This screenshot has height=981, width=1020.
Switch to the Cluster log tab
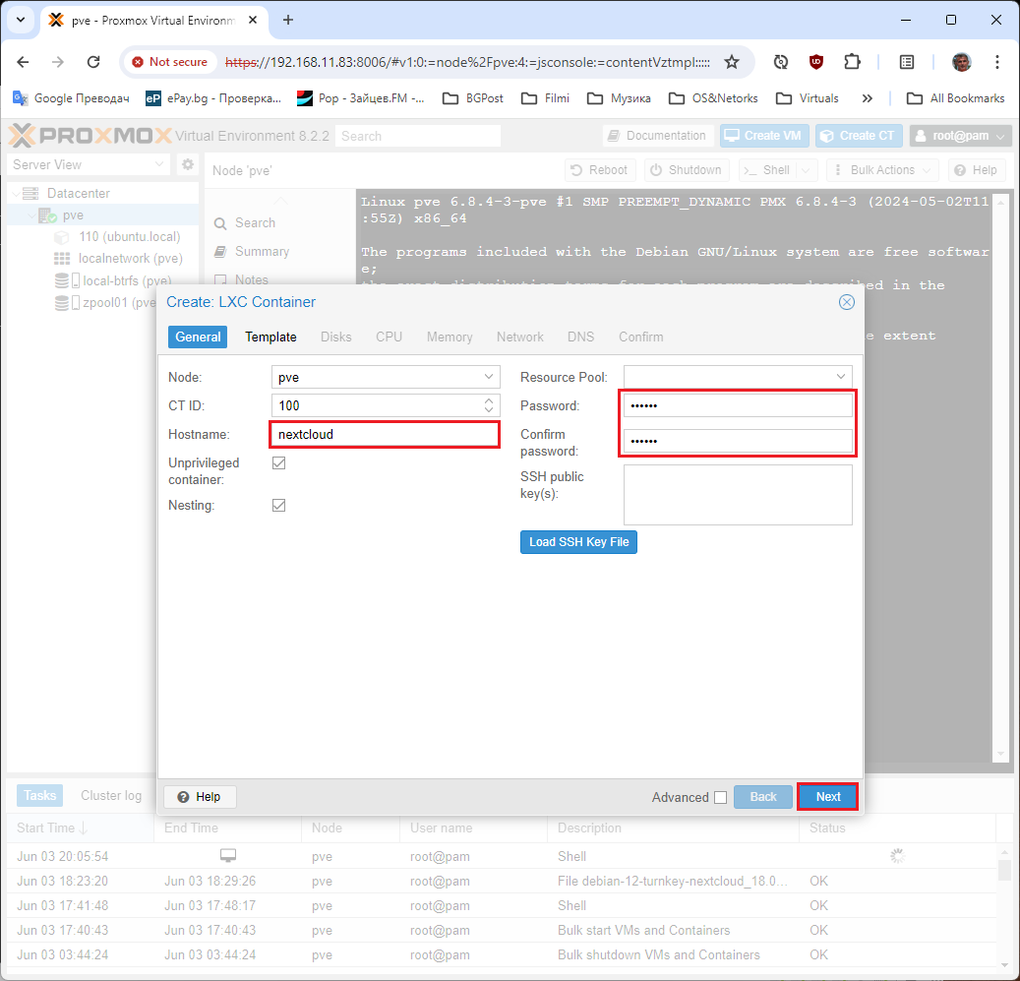point(111,796)
